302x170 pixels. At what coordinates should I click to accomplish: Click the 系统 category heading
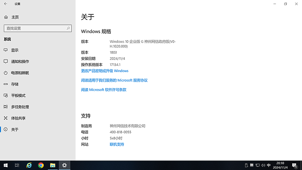[7, 39]
